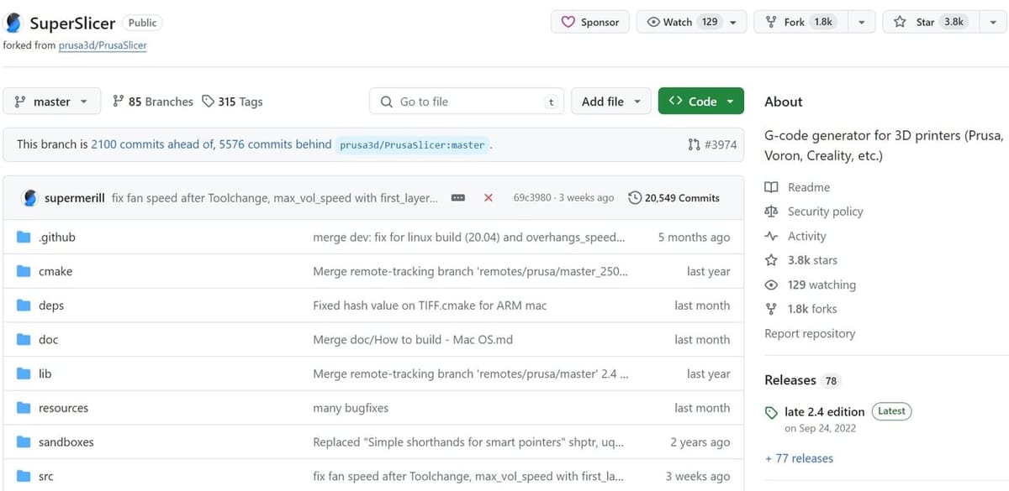Screen dimensions: 1009x491
Task: Click the failed status X icon
Action: [489, 198]
